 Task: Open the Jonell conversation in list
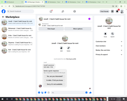click(x=18, y=22)
